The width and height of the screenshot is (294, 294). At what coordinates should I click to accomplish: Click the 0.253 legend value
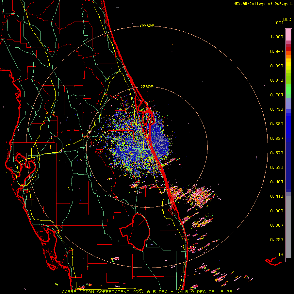(x=277, y=240)
